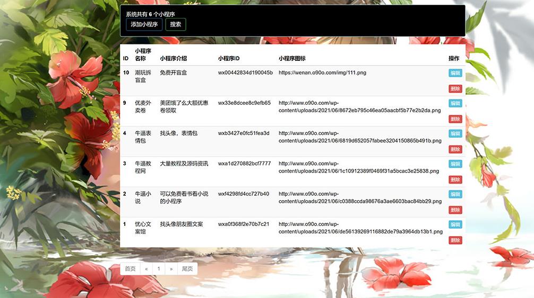Go to next page with » arrow

(x=171, y=268)
